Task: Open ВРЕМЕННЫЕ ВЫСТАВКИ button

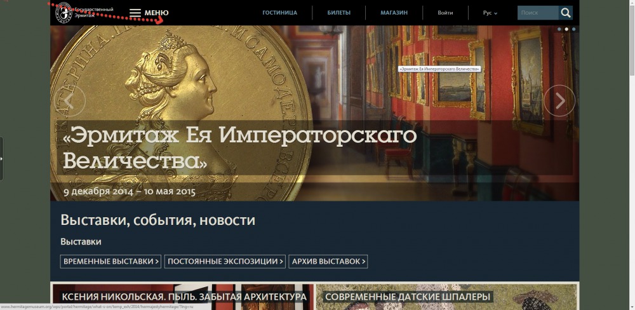Action: click(110, 261)
